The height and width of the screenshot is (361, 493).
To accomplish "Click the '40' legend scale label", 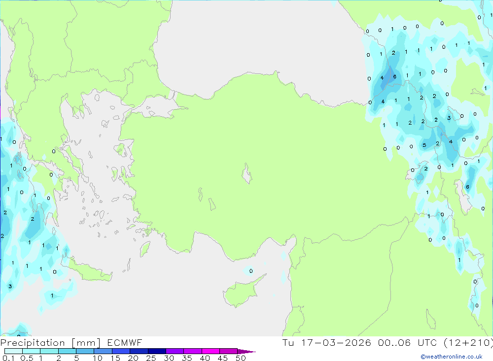I will tap(205, 358).
